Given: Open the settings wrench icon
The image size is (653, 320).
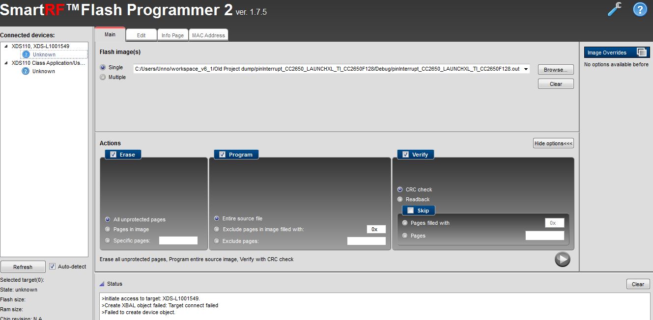Looking at the screenshot, I should 615,9.
